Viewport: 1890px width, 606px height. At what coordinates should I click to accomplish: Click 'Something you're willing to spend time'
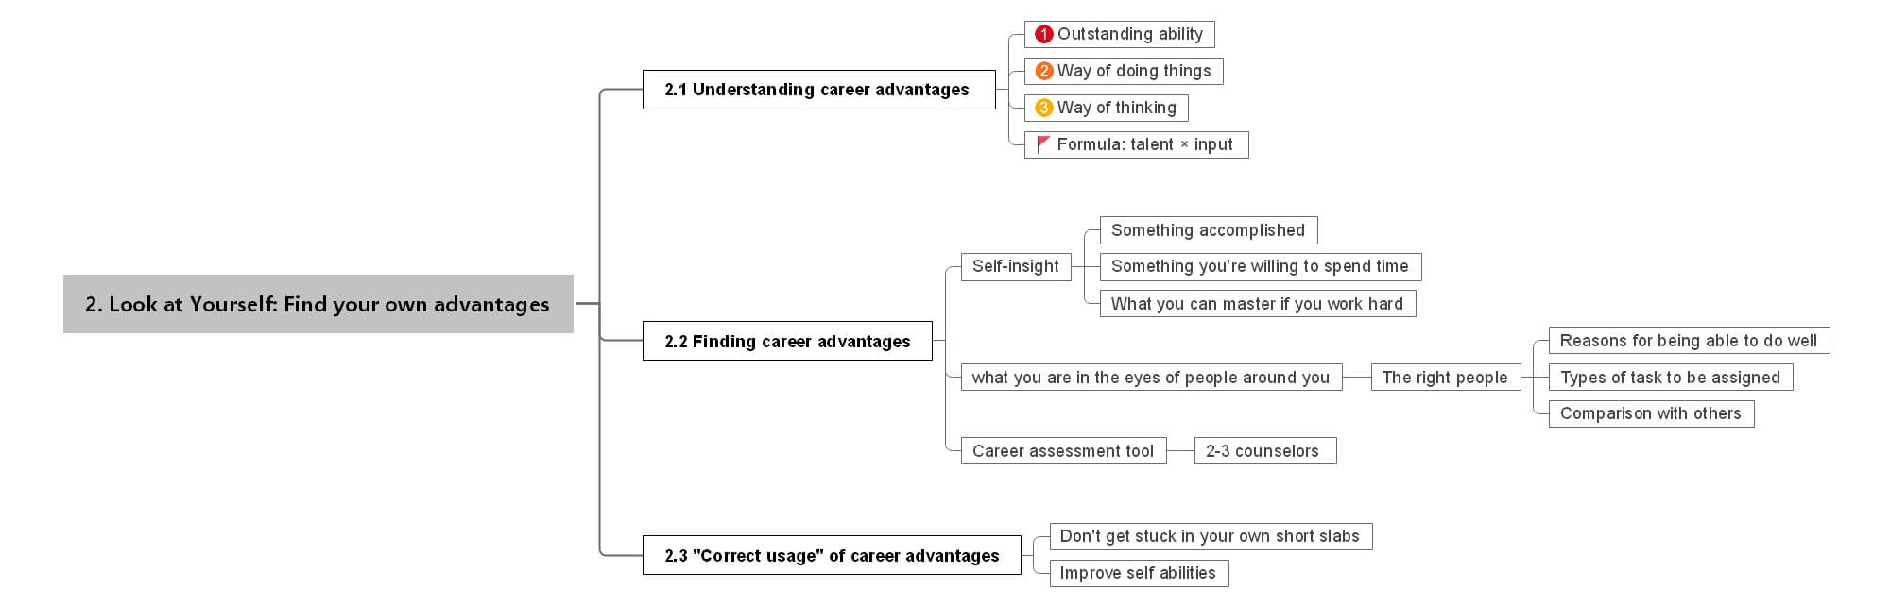click(x=1260, y=267)
